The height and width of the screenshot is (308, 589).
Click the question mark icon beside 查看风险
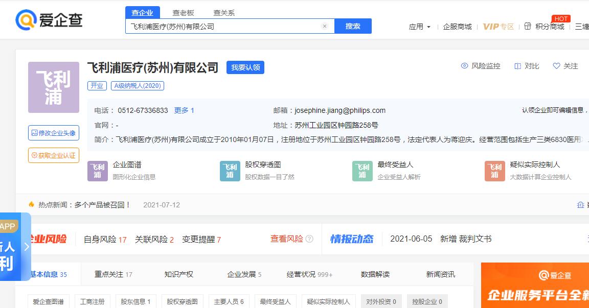309,239
